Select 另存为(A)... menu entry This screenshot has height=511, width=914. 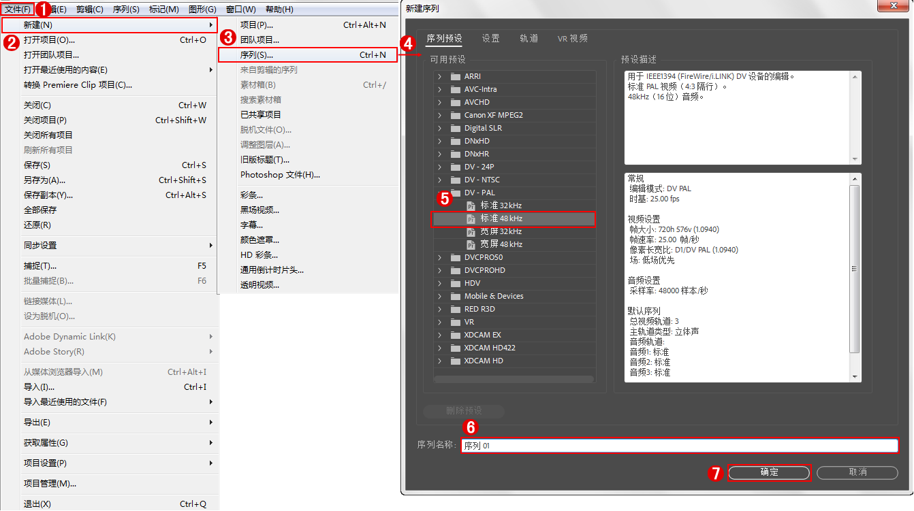[109, 180]
